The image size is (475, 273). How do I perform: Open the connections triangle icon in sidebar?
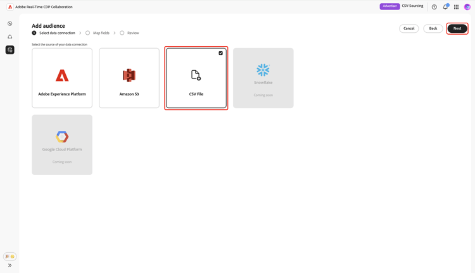[10, 37]
